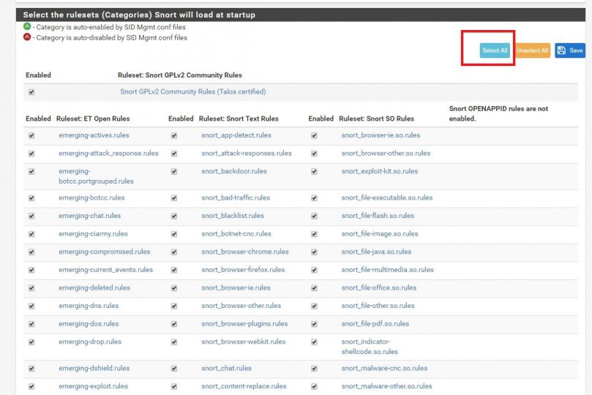This screenshot has height=395, width=592.
Task: Toggle snort_malware-cnc.so.rules checkbox
Action: [x=314, y=369]
